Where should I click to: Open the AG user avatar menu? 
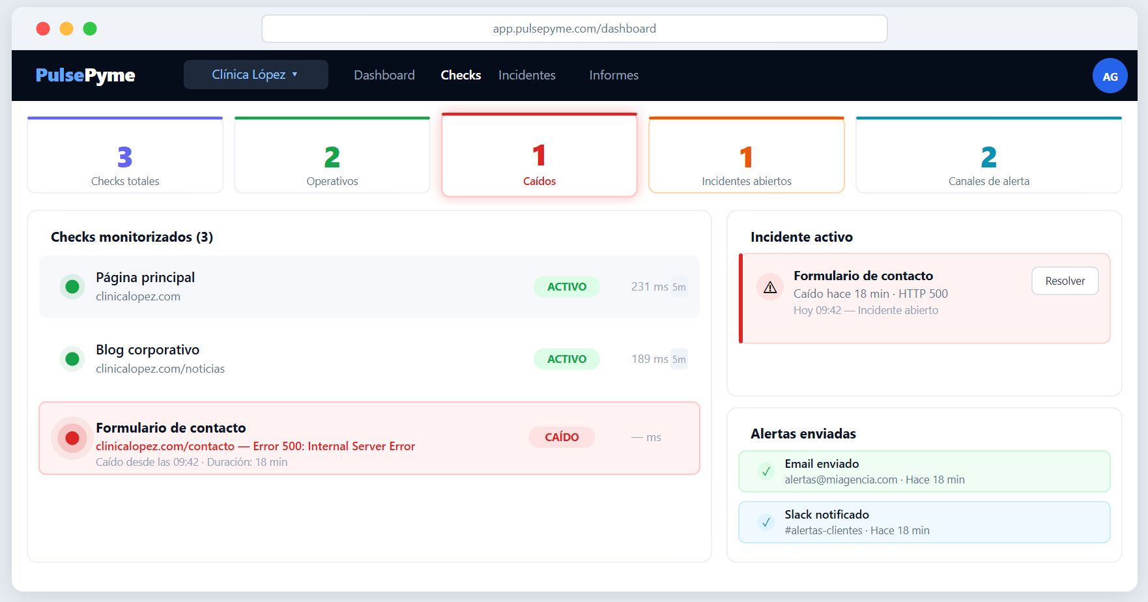tap(1110, 76)
